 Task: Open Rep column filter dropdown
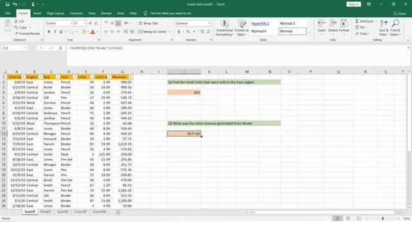57,77
